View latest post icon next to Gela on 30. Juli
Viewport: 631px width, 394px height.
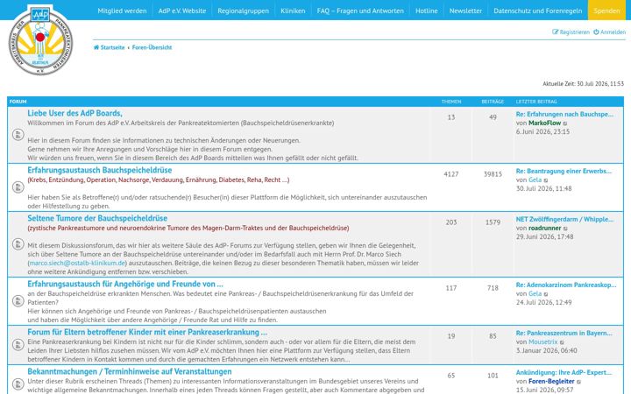tap(546, 180)
